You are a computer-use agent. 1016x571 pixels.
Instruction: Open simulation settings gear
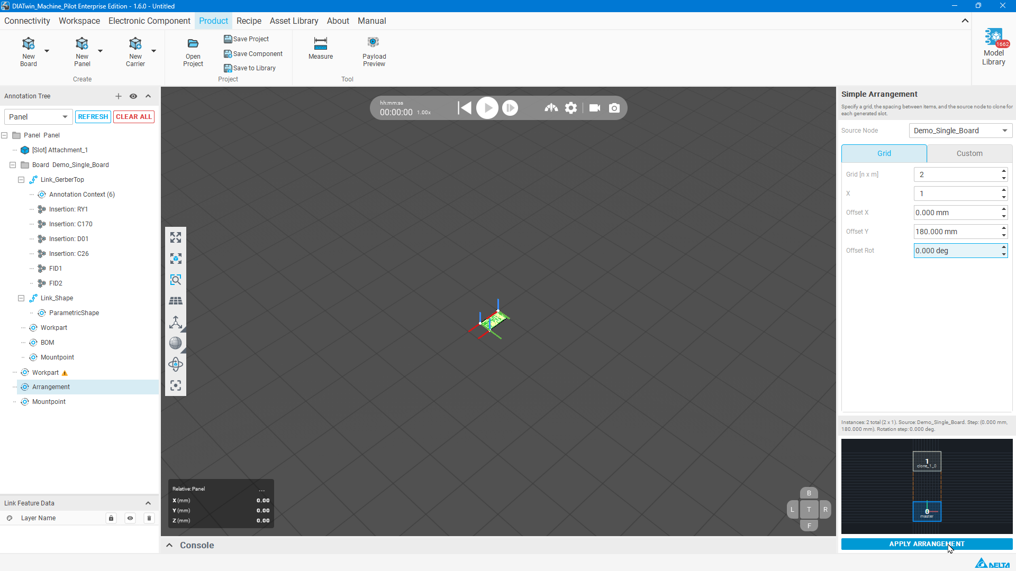coord(571,108)
